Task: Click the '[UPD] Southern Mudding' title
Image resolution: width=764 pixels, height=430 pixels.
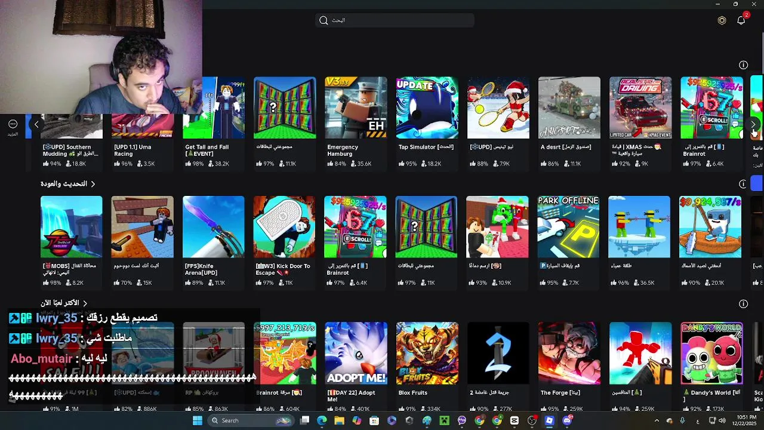Action: pyautogui.click(x=70, y=150)
